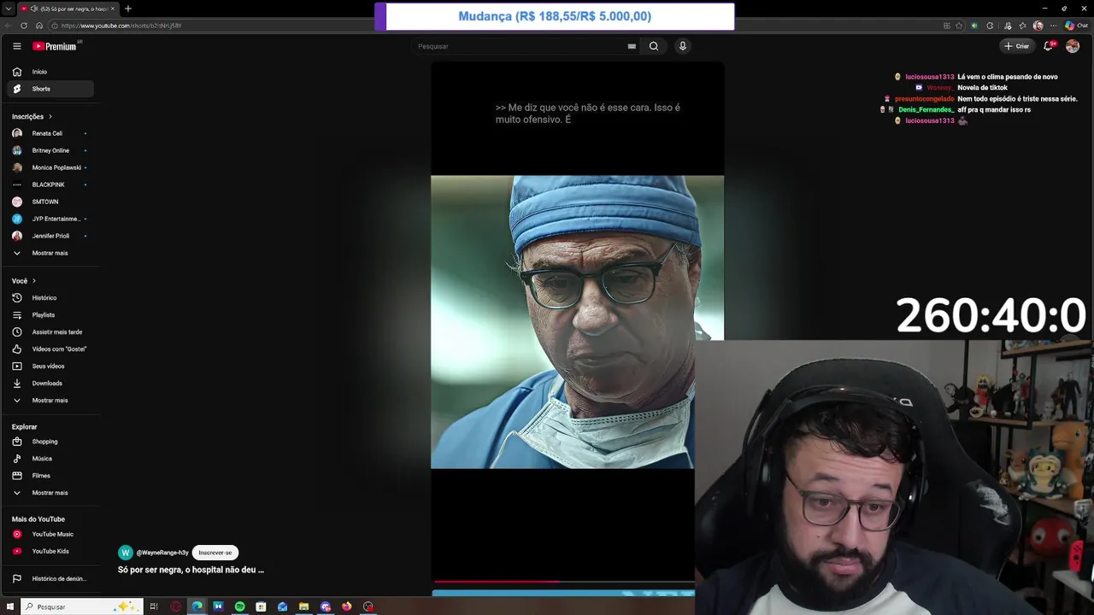The image size is (1094, 615).
Task: Open a new browser tab
Action: [x=128, y=9]
